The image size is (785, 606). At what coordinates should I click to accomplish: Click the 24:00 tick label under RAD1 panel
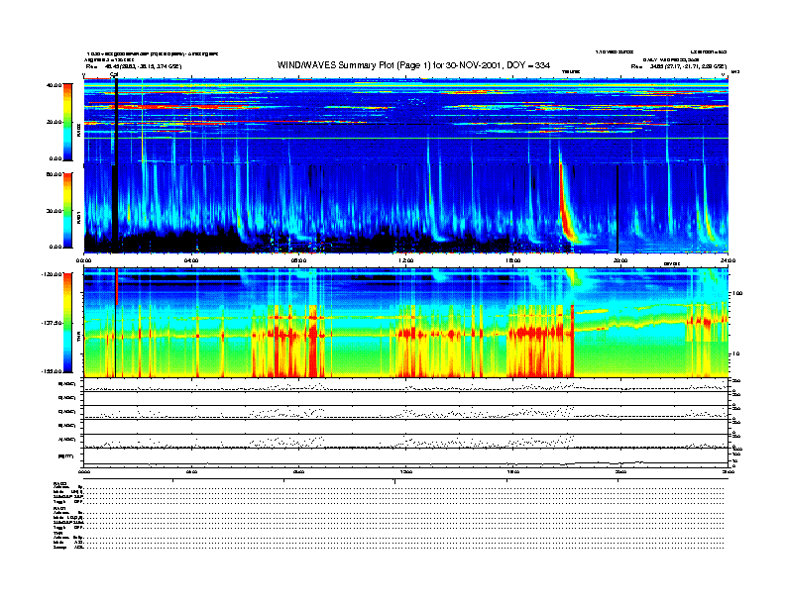point(728,260)
